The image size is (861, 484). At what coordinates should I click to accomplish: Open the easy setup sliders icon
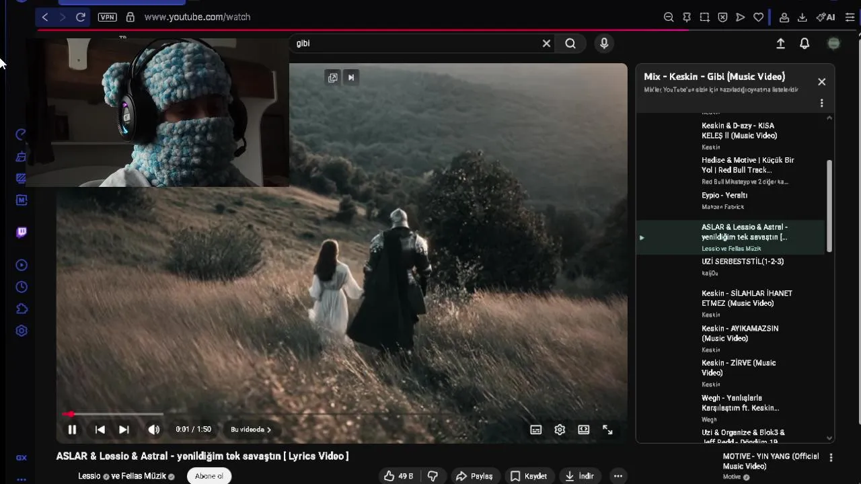pyautogui.click(x=851, y=17)
